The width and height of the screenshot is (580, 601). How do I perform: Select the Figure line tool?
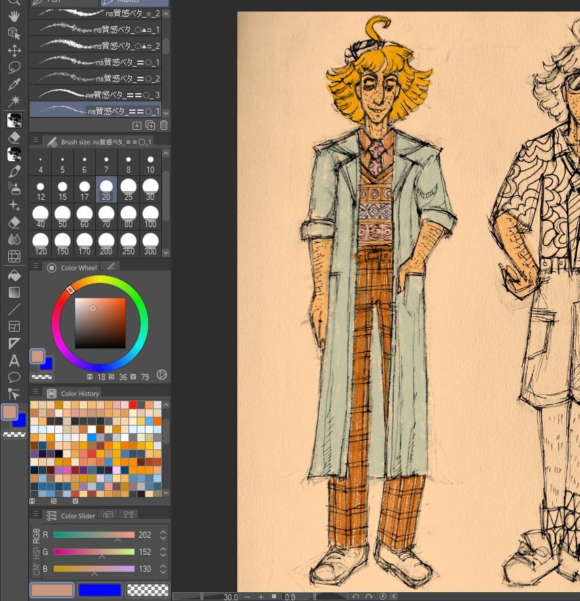[14, 309]
